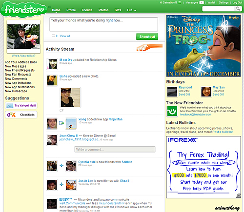This screenshot has height=212, width=244.
Task: Click View All shoutouts link
Action: tap(65, 36)
